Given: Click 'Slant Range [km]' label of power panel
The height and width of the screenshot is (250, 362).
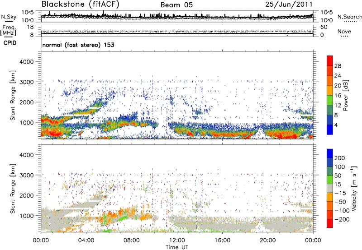Looking at the screenshot, I should coord(13,95).
